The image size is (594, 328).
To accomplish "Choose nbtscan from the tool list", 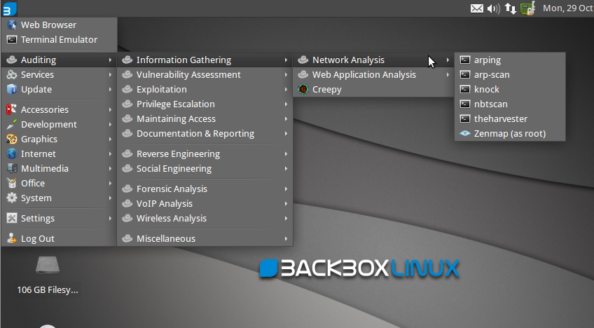I will pos(490,104).
